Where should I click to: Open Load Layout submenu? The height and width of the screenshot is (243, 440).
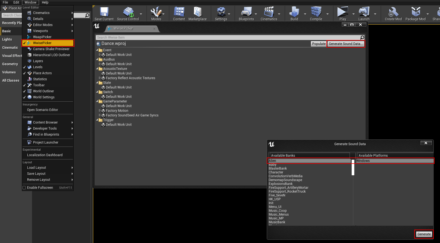pos(48,168)
